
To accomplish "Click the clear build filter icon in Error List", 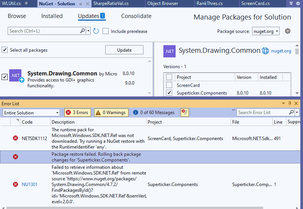I will (185, 112).
